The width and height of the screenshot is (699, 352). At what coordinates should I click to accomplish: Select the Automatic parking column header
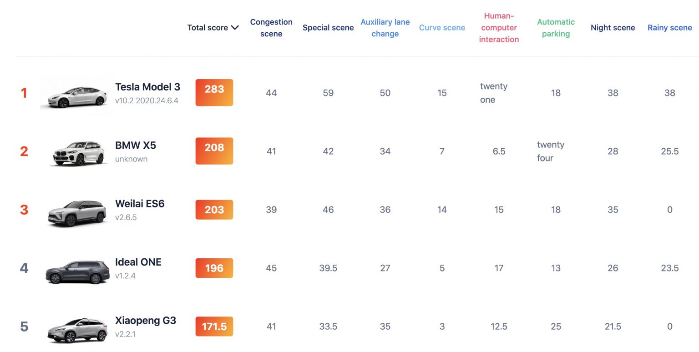coord(556,28)
